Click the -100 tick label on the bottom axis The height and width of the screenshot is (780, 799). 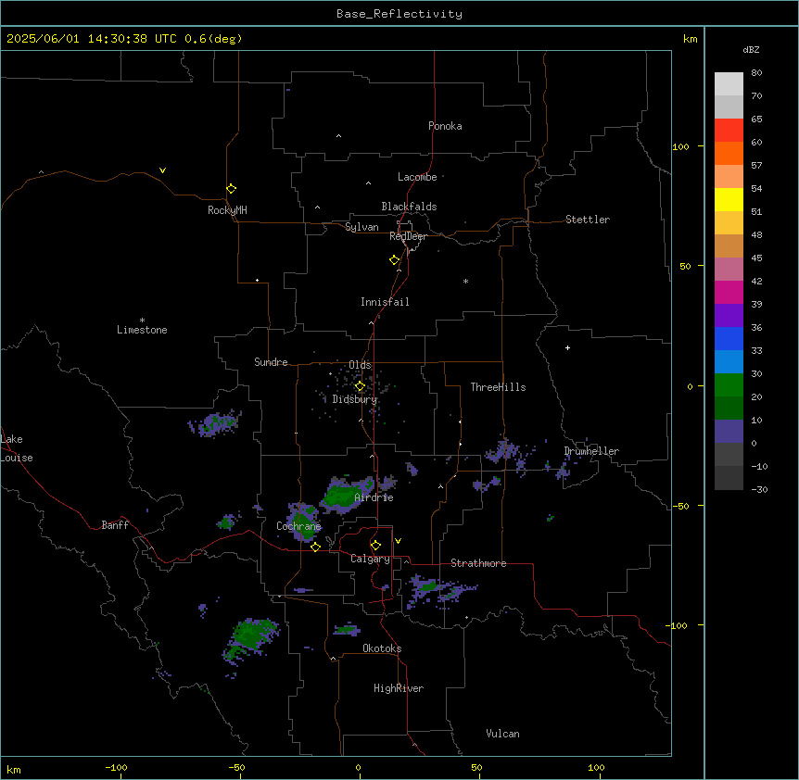(x=116, y=767)
